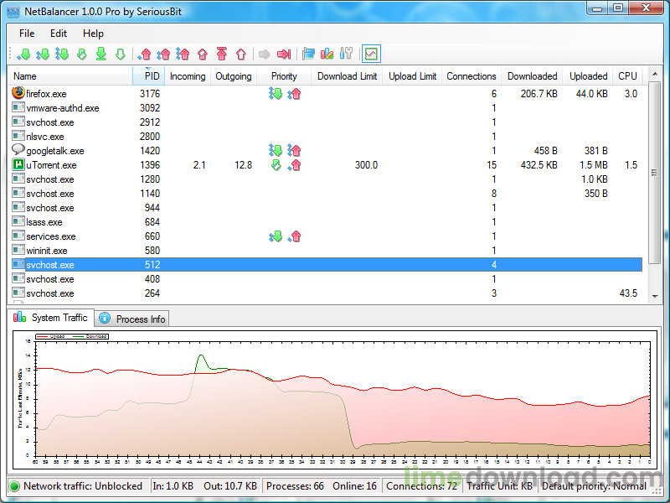Sort the process list by PID column
670x503 pixels.
click(151, 76)
